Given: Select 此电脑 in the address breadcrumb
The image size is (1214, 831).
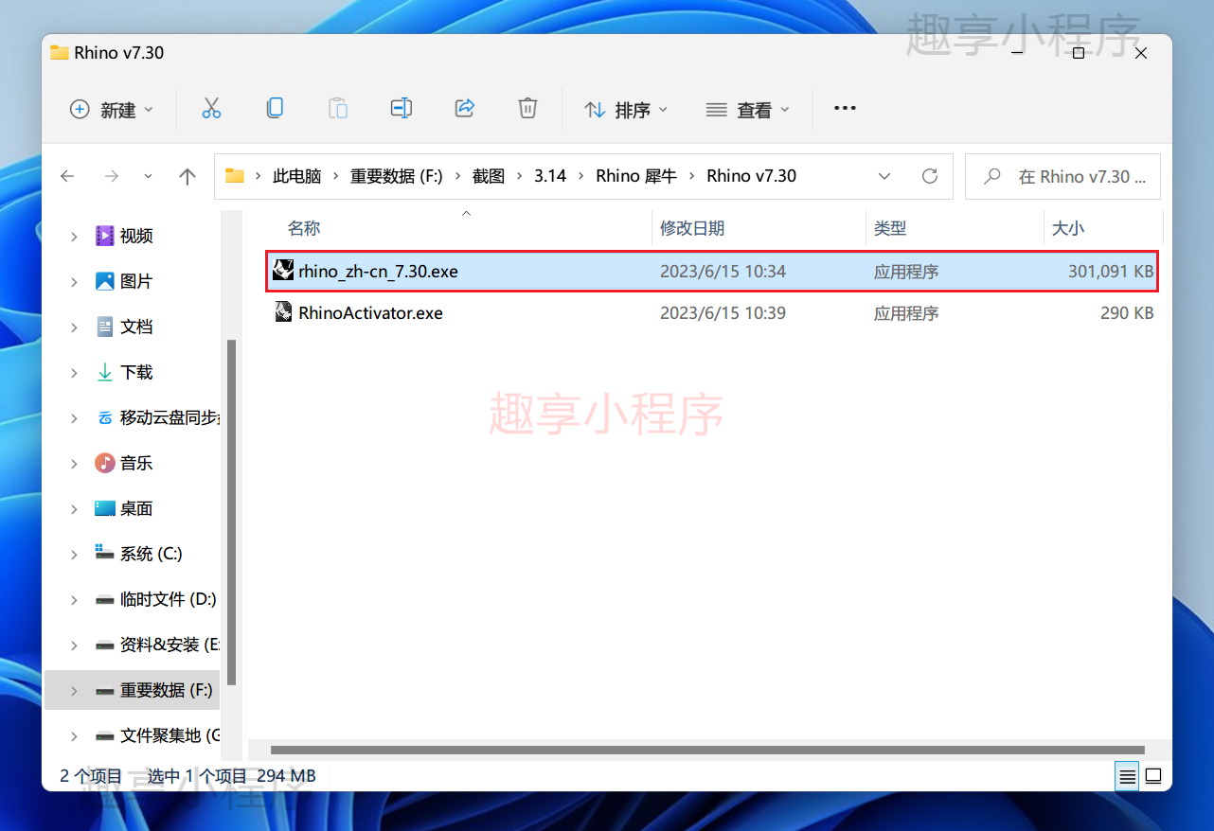Looking at the screenshot, I should [x=297, y=176].
